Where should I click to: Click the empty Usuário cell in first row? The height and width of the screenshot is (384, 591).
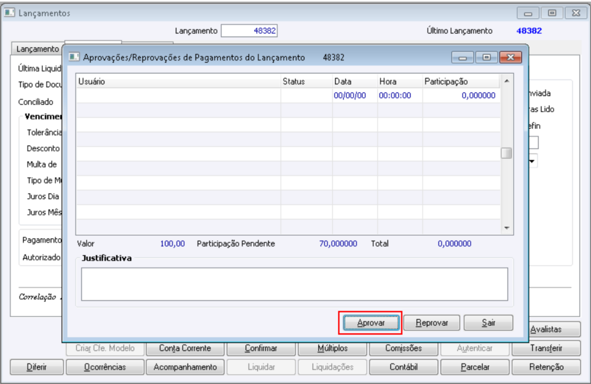[x=178, y=95]
